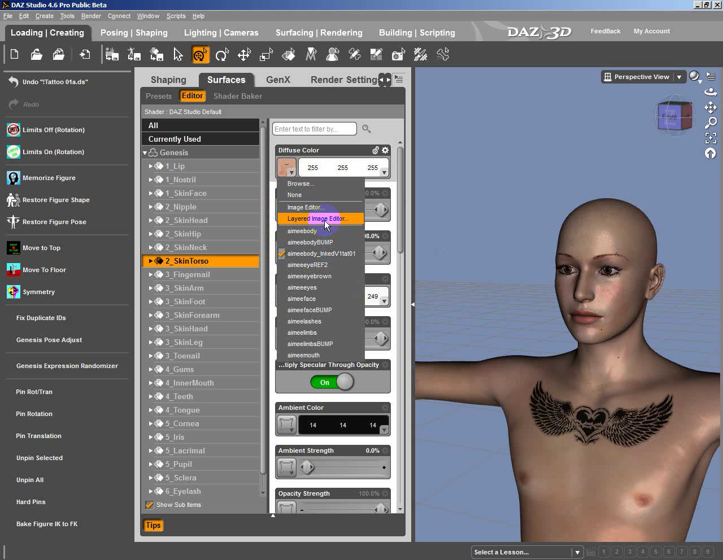The image size is (723, 560).
Task: Click the Ambient Color black swatch
Action: (343, 425)
